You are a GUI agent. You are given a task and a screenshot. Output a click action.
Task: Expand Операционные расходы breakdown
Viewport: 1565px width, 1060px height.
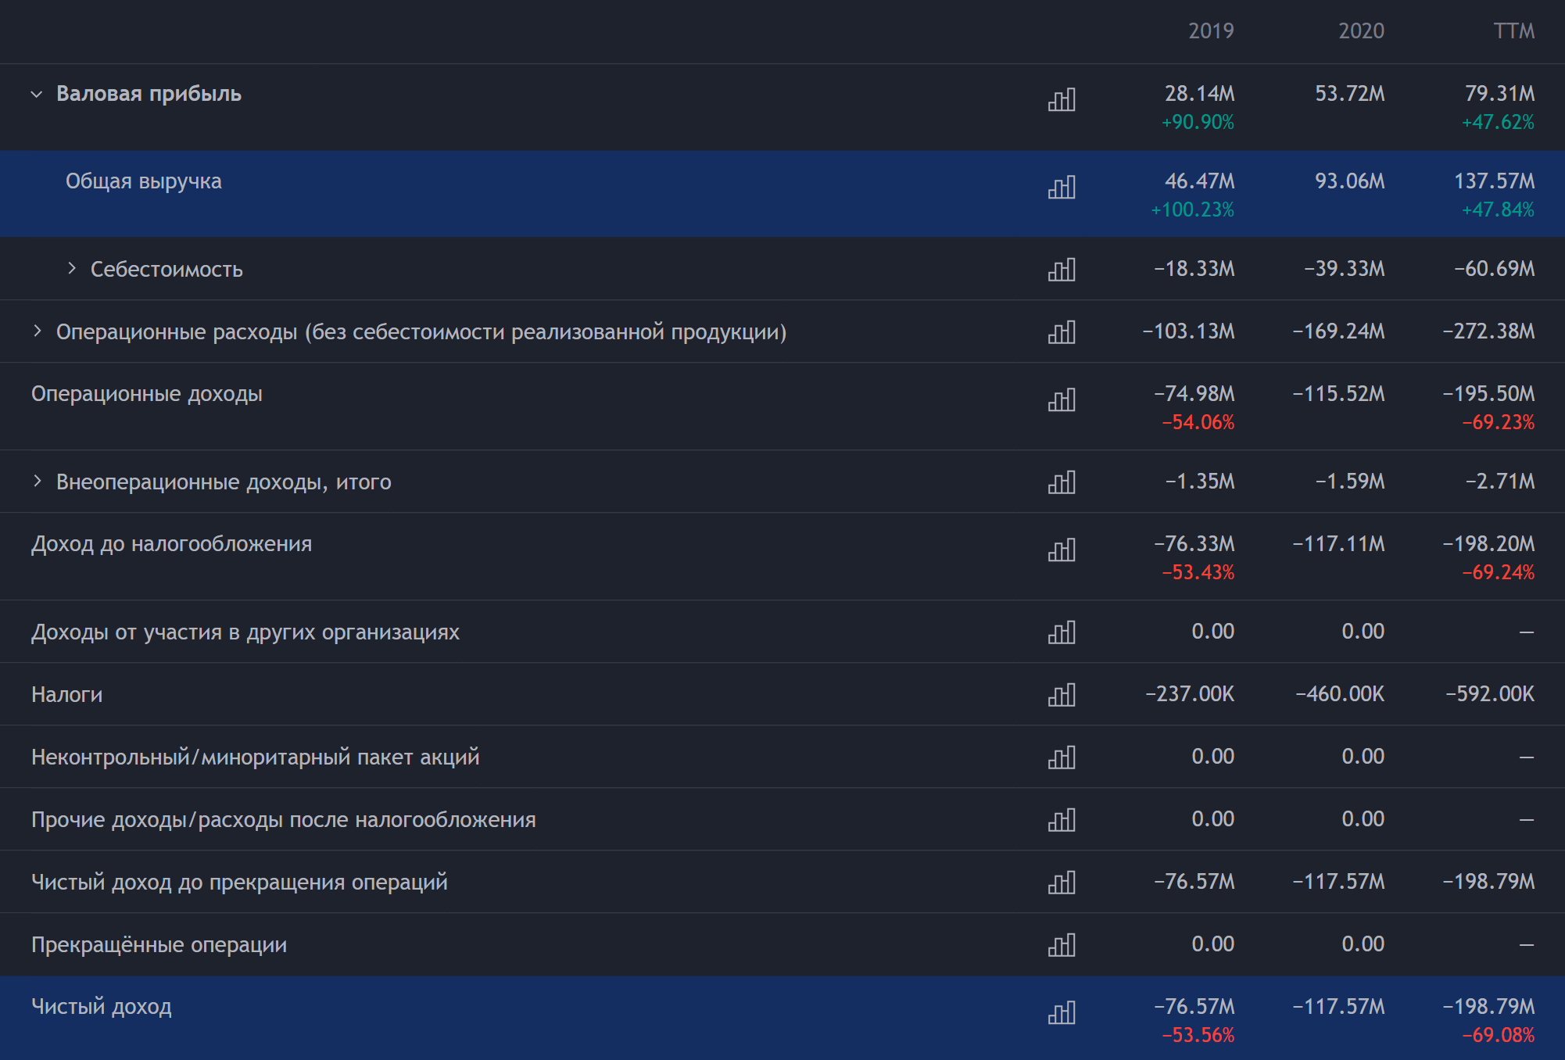[x=37, y=331]
